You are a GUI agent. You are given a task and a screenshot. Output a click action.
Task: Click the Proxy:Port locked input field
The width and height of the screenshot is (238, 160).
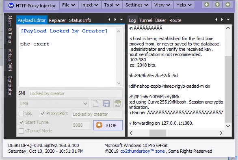tap(97, 114)
